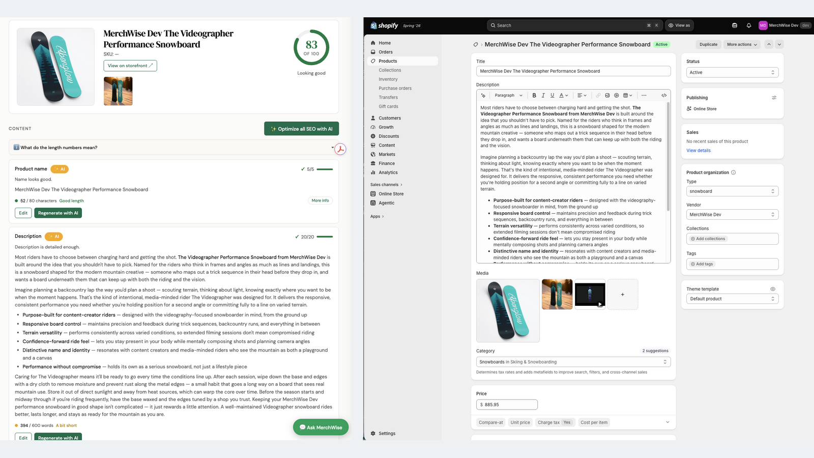Toggle bold formatting in description editor
Image resolution: width=814 pixels, height=458 pixels.
(534, 96)
